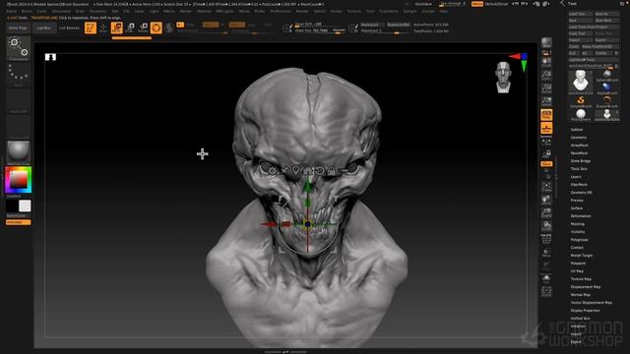Open the Document menu

coord(61,11)
